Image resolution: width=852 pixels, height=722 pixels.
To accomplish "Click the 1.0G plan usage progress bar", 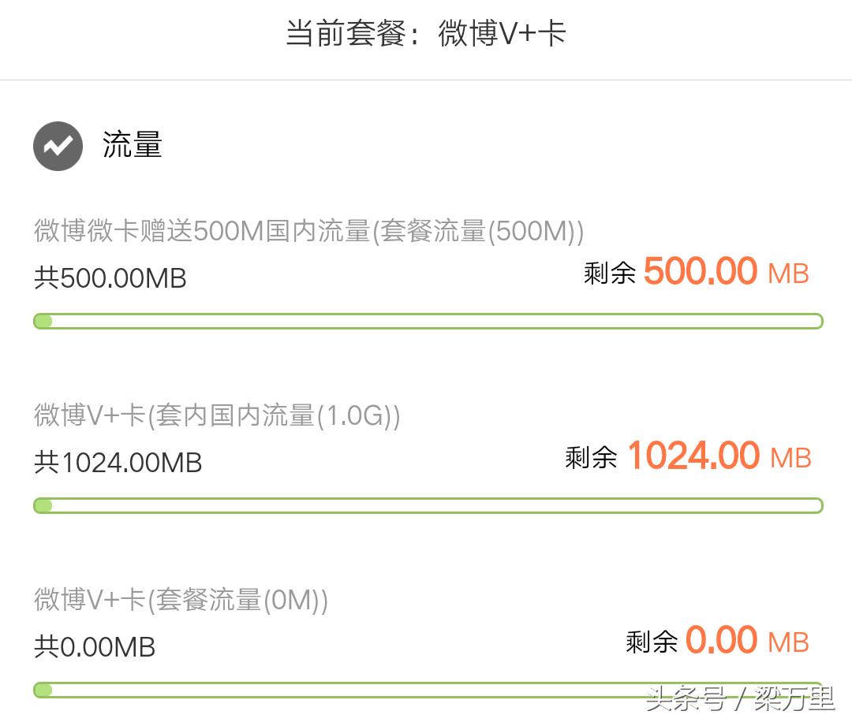I will coord(428,506).
